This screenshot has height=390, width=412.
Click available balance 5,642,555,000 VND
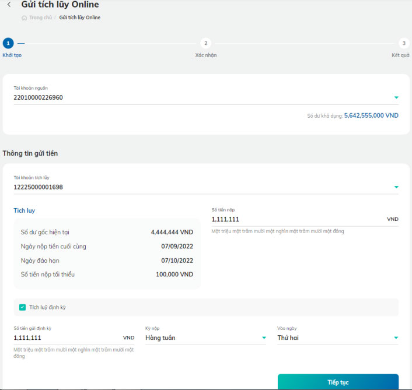pyautogui.click(x=371, y=115)
